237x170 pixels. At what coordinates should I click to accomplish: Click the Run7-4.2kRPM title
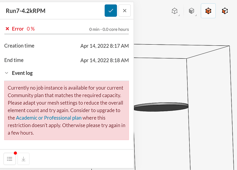(25, 11)
